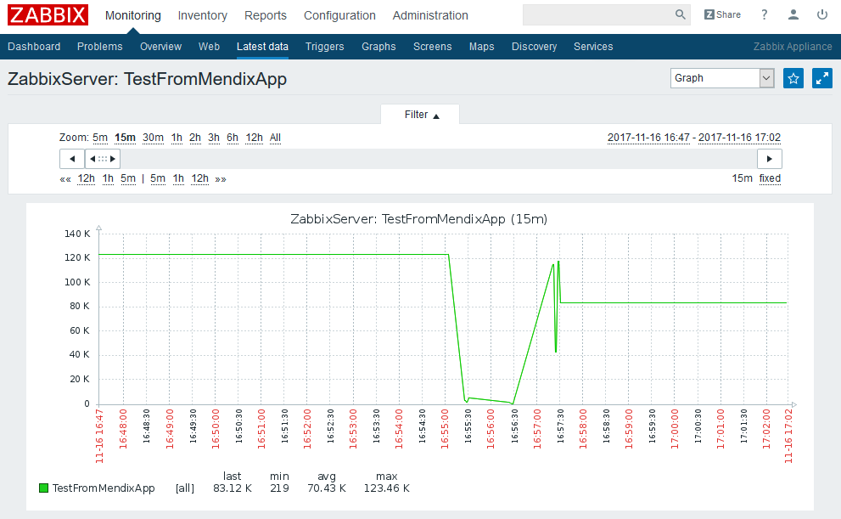Click the top search input field
The height and width of the screenshot is (519, 841).
pyautogui.click(x=598, y=15)
